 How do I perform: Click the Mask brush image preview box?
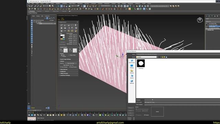click(x=75, y=51)
